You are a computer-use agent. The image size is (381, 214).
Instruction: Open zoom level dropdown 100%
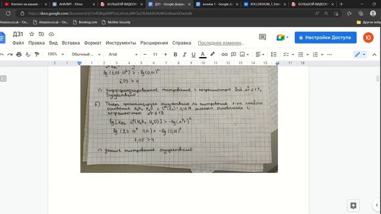(x=55, y=54)
